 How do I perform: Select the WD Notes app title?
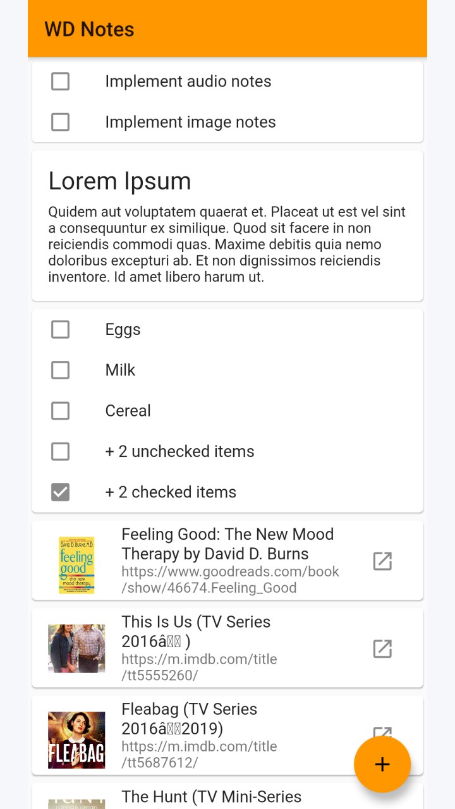89,29
